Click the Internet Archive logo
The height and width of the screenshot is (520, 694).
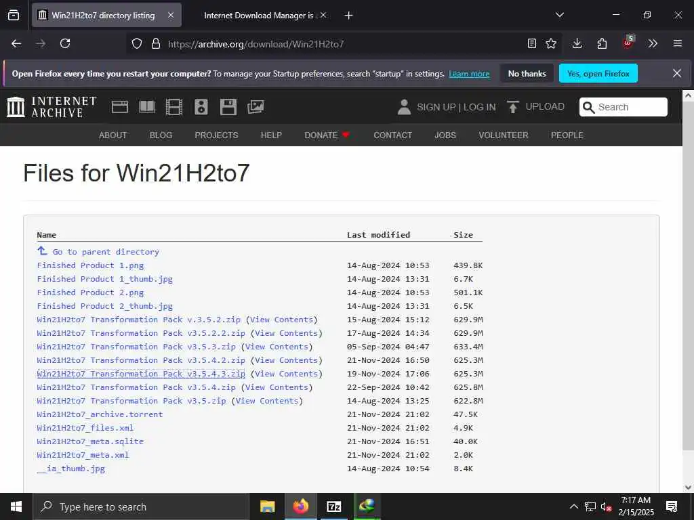(52, 107)
